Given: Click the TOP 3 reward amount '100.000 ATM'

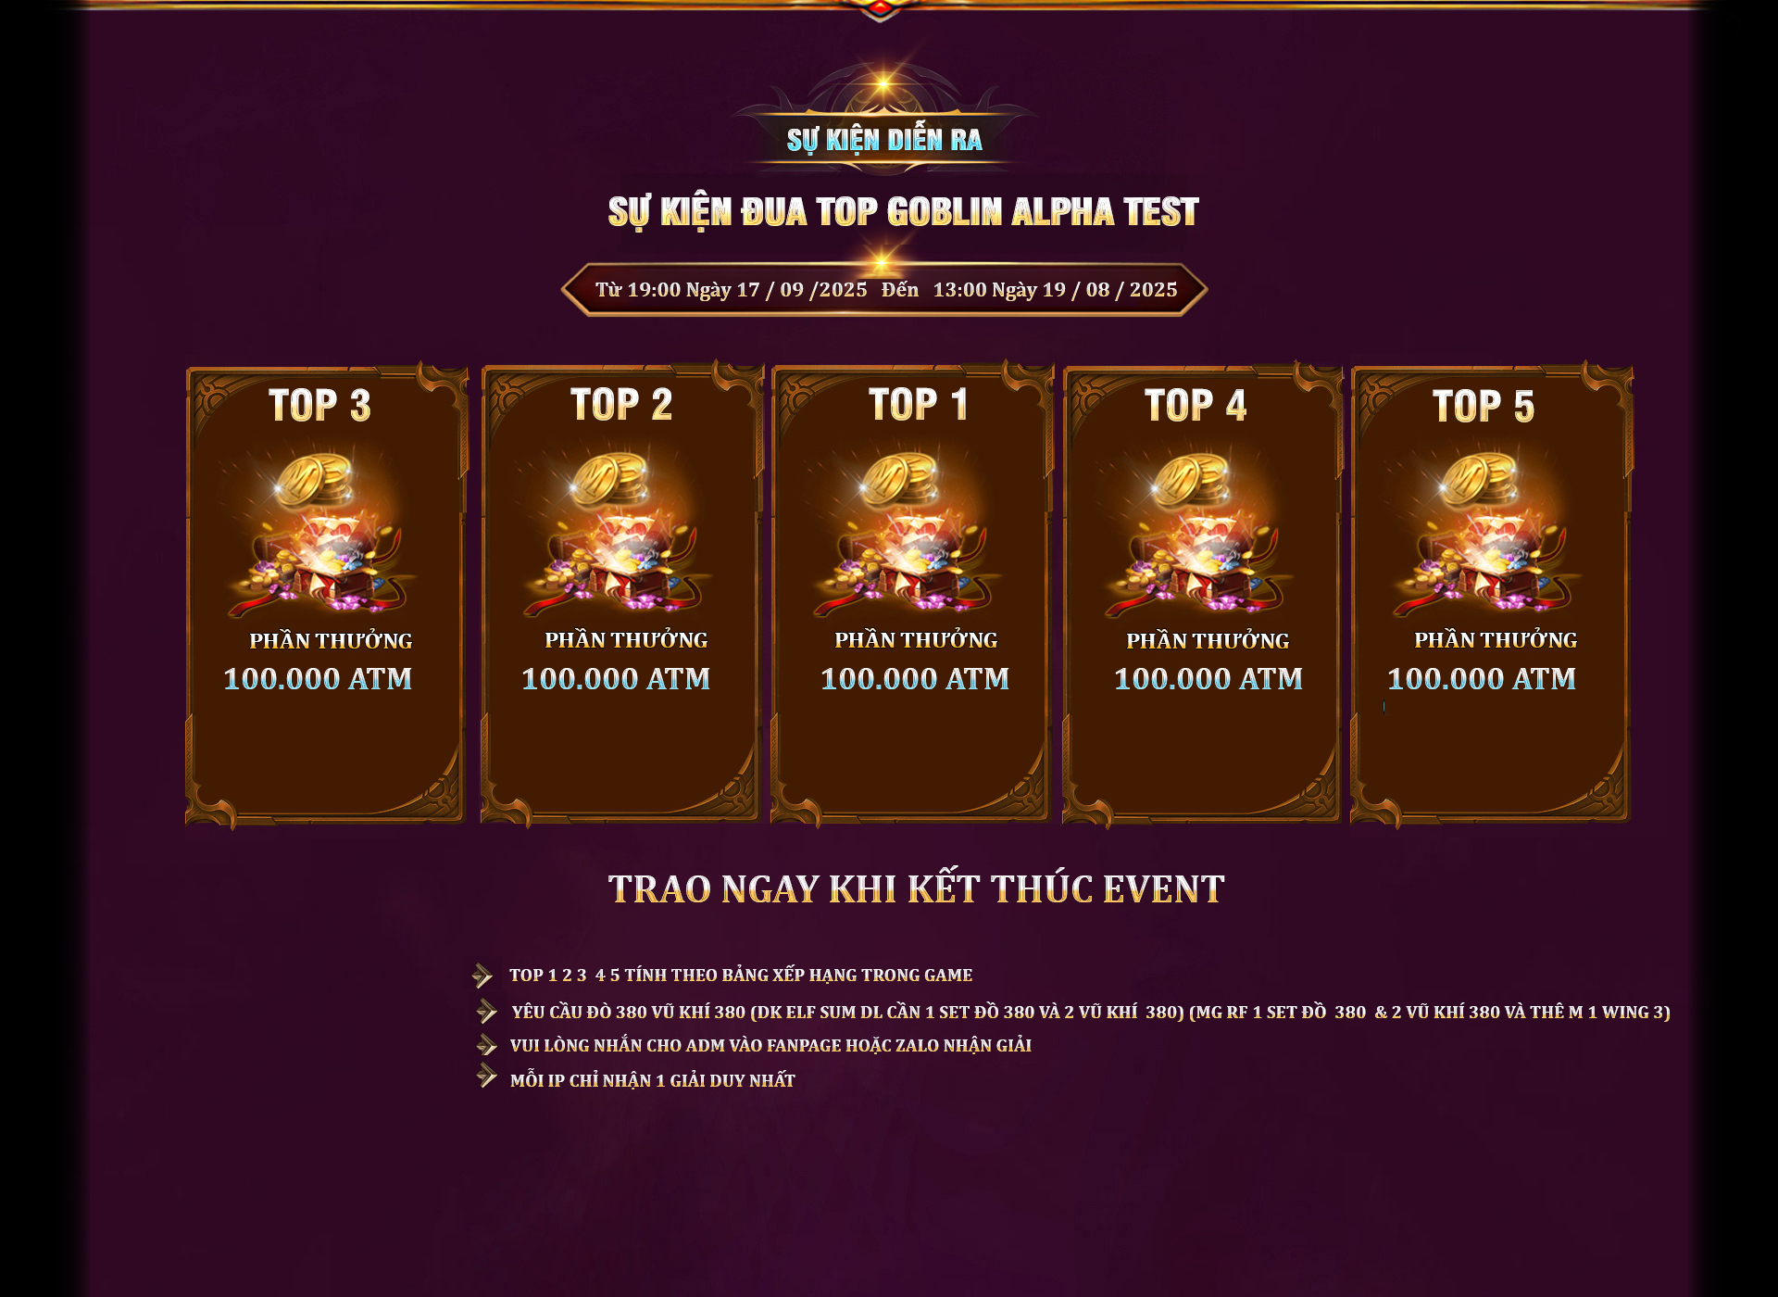Looking at the screenshot, I should [x=318, y=679].
